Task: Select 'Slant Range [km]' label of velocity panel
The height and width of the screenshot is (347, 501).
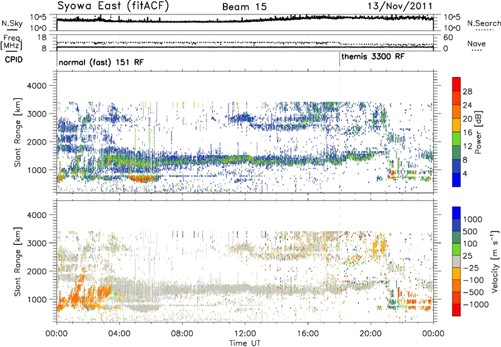Action: click(x=18, y=262)
